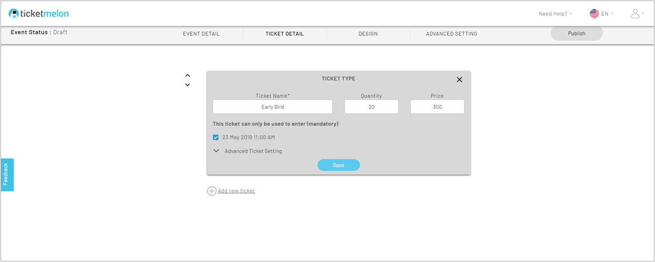Viewport: 655px width, 262px height.
Task: Switch to the Ticket Detail tab
Action: tap(285, 34)
